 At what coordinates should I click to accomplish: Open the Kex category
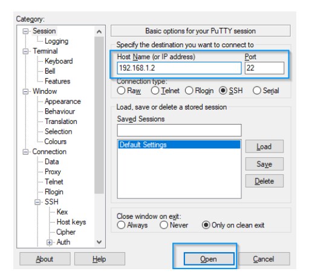[62, 212]
